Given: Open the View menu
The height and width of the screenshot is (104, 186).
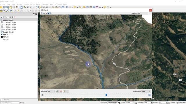Looking at the screenshot, I should [x=8, y=4].
